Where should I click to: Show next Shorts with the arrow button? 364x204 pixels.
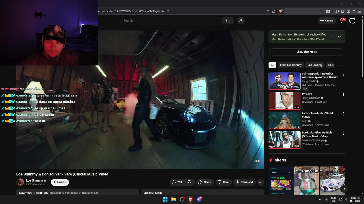344,189
